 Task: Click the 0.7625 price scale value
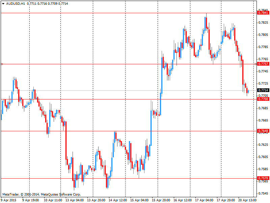[x=263, y=145]
